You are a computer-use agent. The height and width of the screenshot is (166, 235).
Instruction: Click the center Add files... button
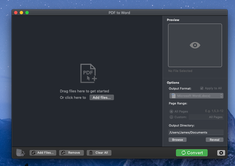click(x=102, y=97)
